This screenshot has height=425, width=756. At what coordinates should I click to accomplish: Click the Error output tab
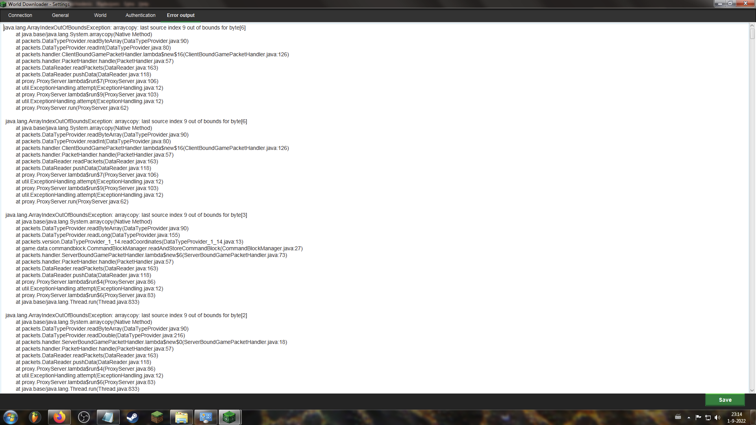click(180, 15)
